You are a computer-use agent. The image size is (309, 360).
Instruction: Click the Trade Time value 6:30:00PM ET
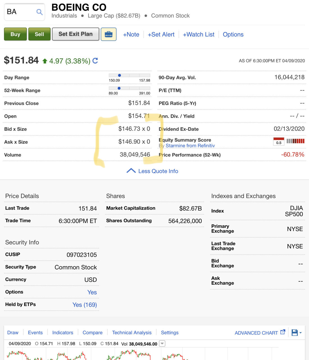[78, 221]
